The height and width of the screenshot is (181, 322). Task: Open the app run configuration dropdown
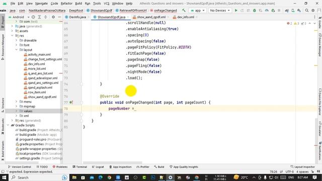click(198, 10)
